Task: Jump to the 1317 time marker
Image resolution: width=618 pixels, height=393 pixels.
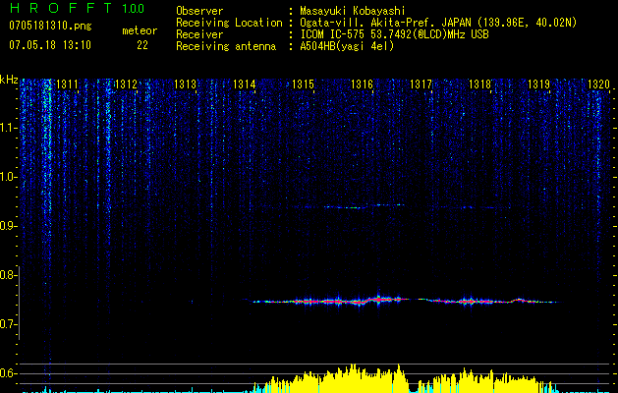Action: [421, 85]
